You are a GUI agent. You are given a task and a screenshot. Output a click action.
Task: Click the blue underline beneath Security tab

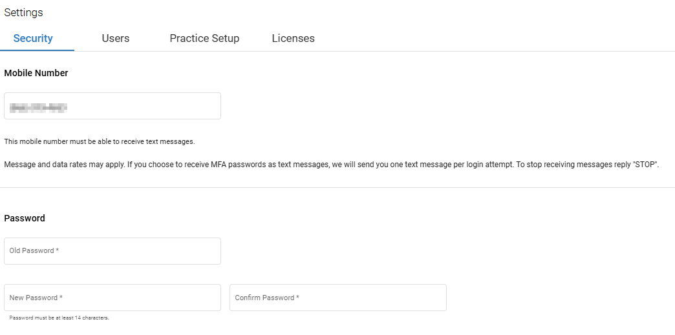pos(37,50)
